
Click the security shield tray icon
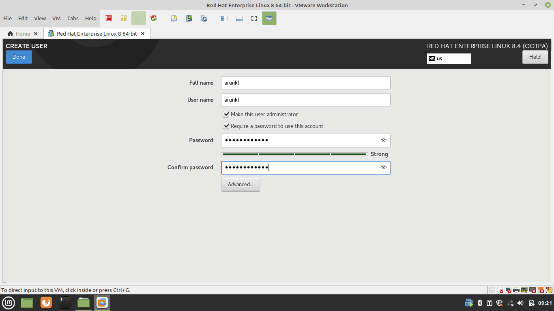pyautogui.click(x=500, y=303)
